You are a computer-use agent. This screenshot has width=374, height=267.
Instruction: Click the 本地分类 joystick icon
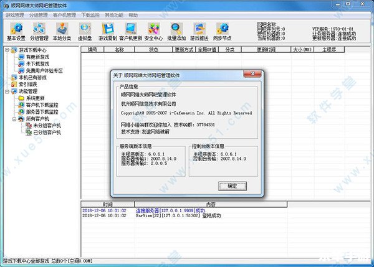point(62,32)
